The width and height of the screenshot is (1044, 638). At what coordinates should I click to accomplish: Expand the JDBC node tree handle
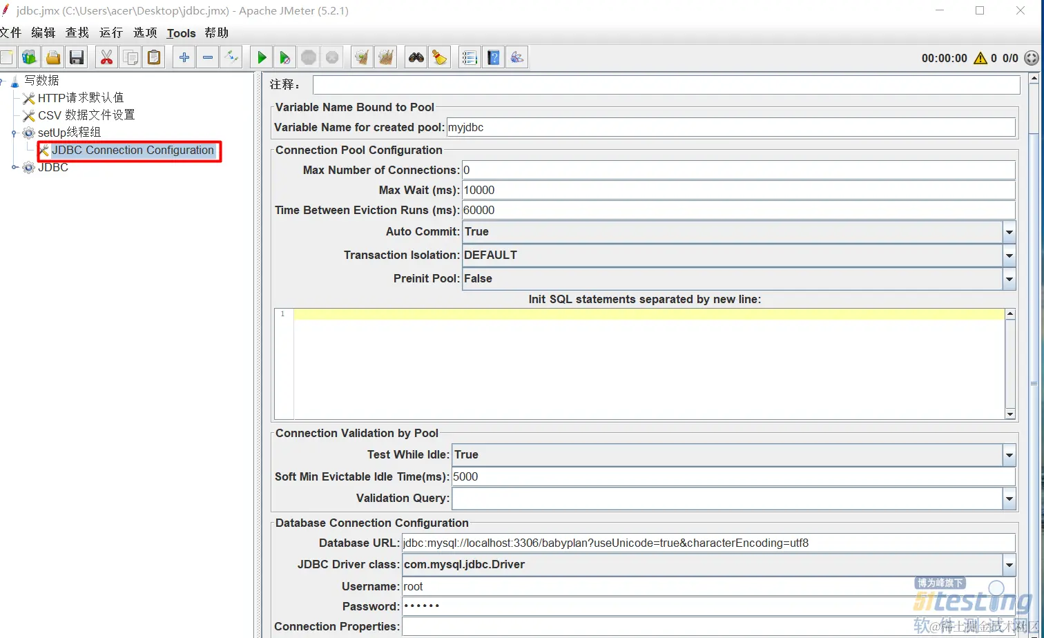click(15, 167)
